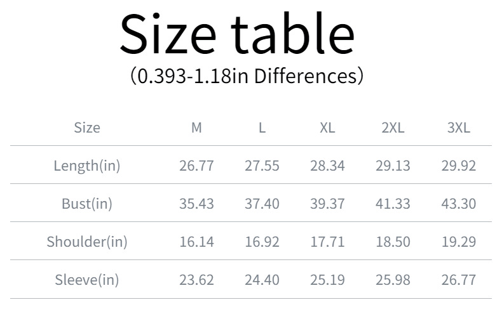Click the Shoulder value 18.50 for 2XL
Image resolution: width=502 pixels, height=314 pixels.
(x=393, y=242)
